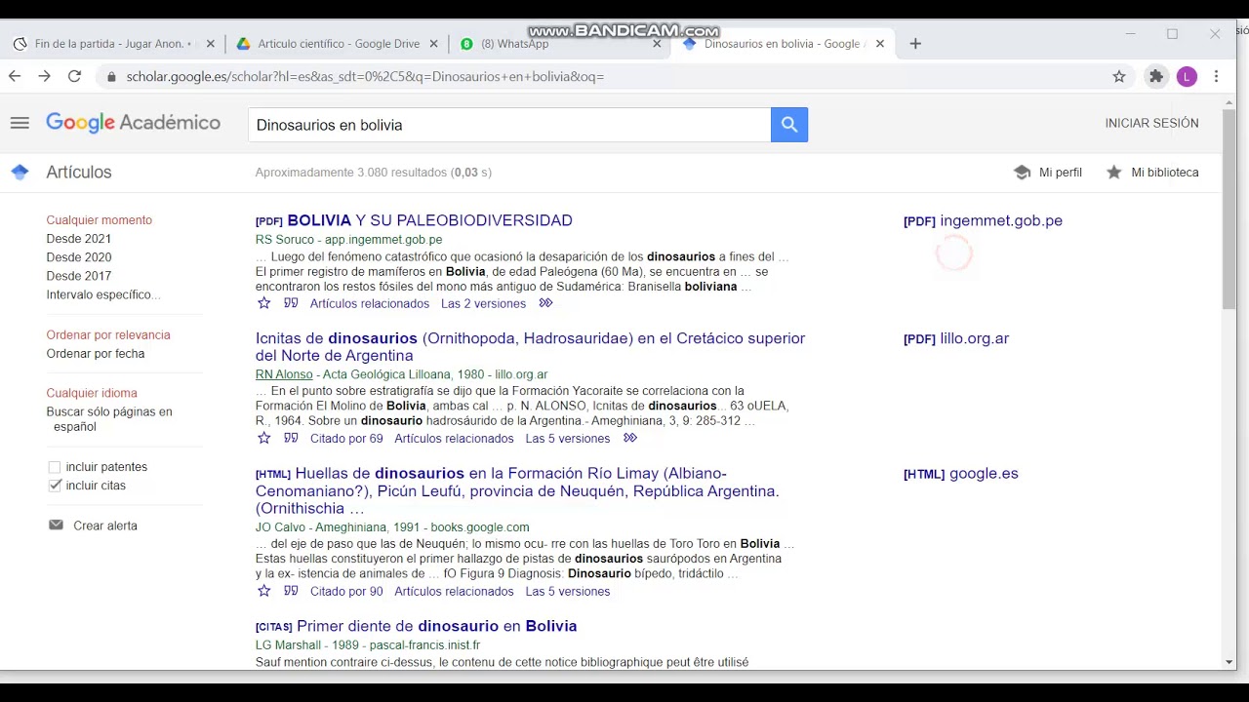
Task: Switch to Articulo científico Google Drive tab
Action: [337, 44]
